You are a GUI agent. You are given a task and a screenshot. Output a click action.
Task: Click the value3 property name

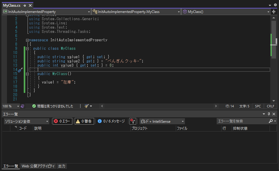(67, 65)
